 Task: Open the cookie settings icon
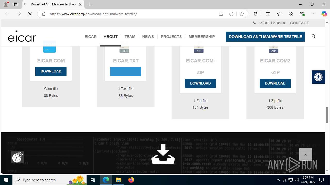(18, 157)
